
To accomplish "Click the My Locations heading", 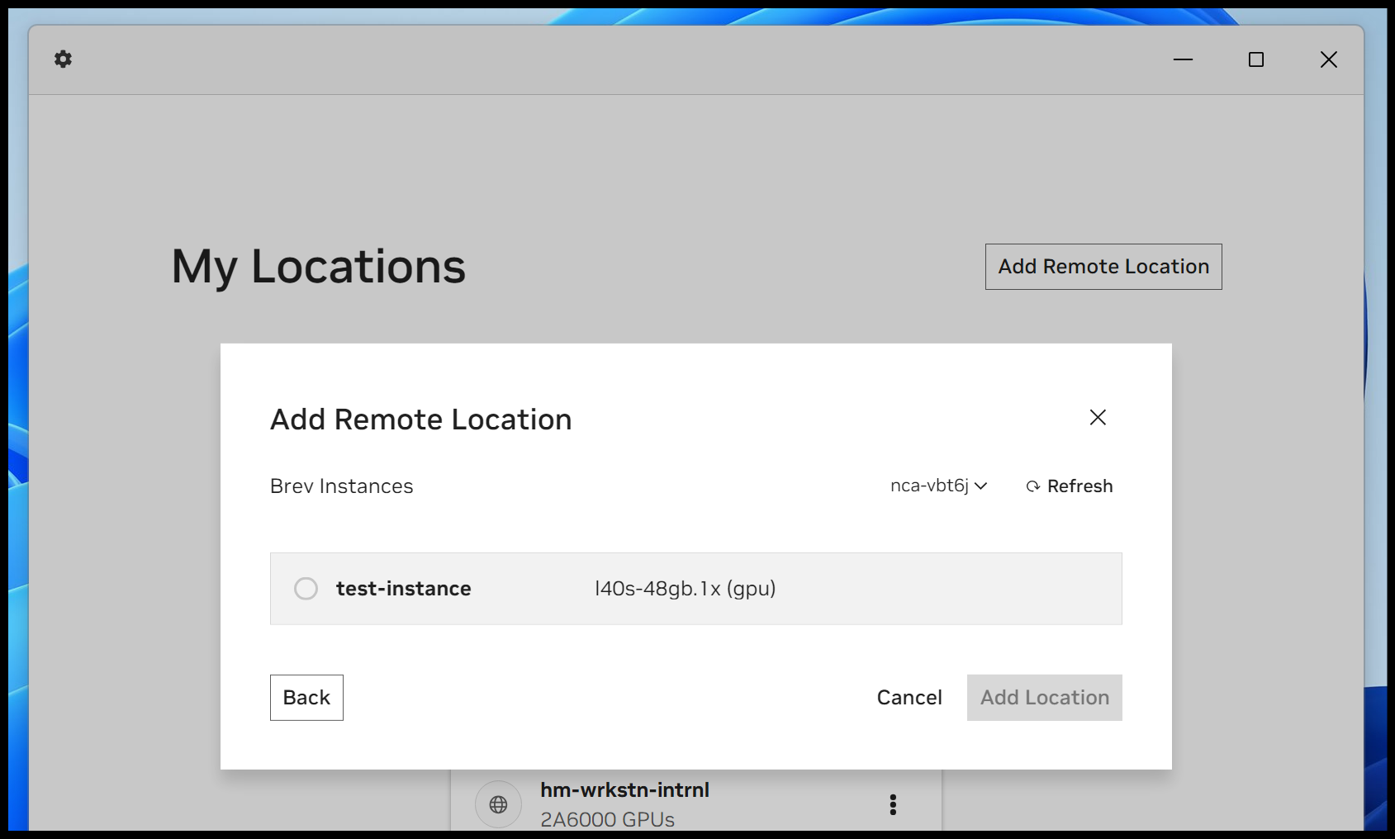I will 319,267.
